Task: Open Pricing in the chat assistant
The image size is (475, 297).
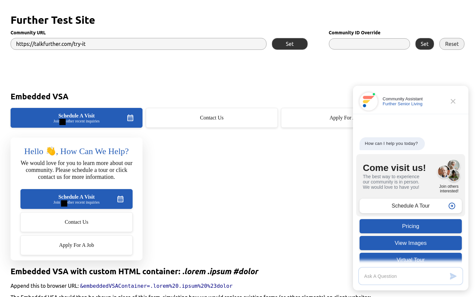Action: (410, 226)
